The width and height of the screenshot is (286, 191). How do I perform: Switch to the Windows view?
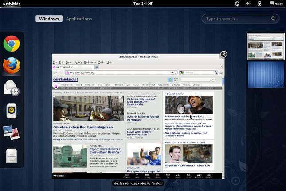[x=49, y=19]
